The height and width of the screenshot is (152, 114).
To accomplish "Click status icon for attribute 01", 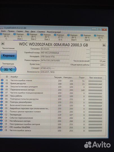I will 2,80.
